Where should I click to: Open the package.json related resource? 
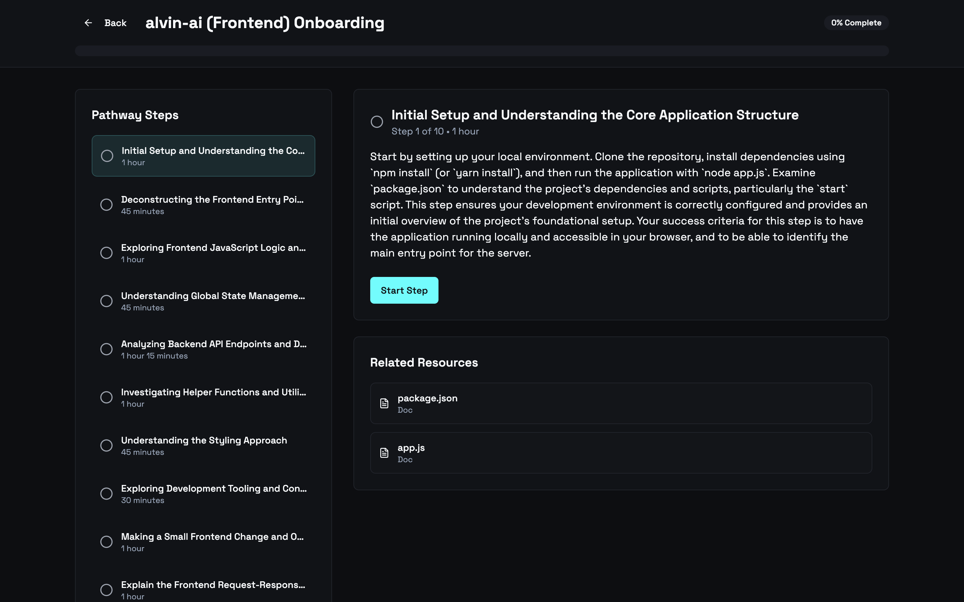pyautogui.click(x=621, y=403)
